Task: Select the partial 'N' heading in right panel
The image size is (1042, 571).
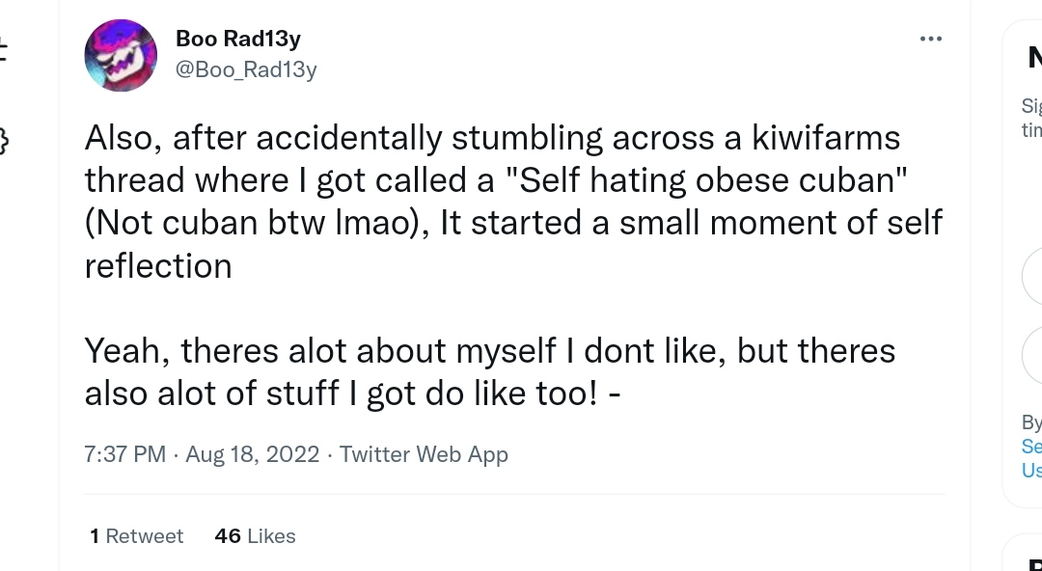Action: point(1034,57)
